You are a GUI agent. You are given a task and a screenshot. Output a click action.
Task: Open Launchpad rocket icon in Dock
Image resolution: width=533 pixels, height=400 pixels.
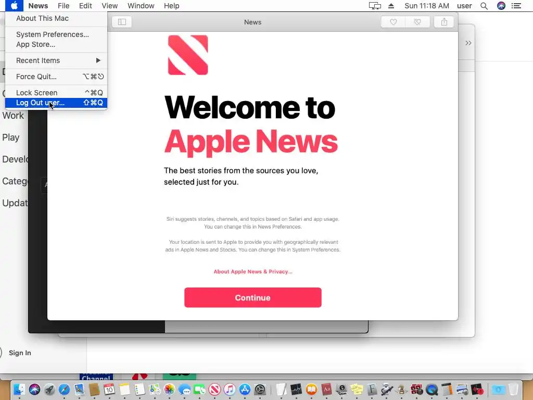point(49,390)
